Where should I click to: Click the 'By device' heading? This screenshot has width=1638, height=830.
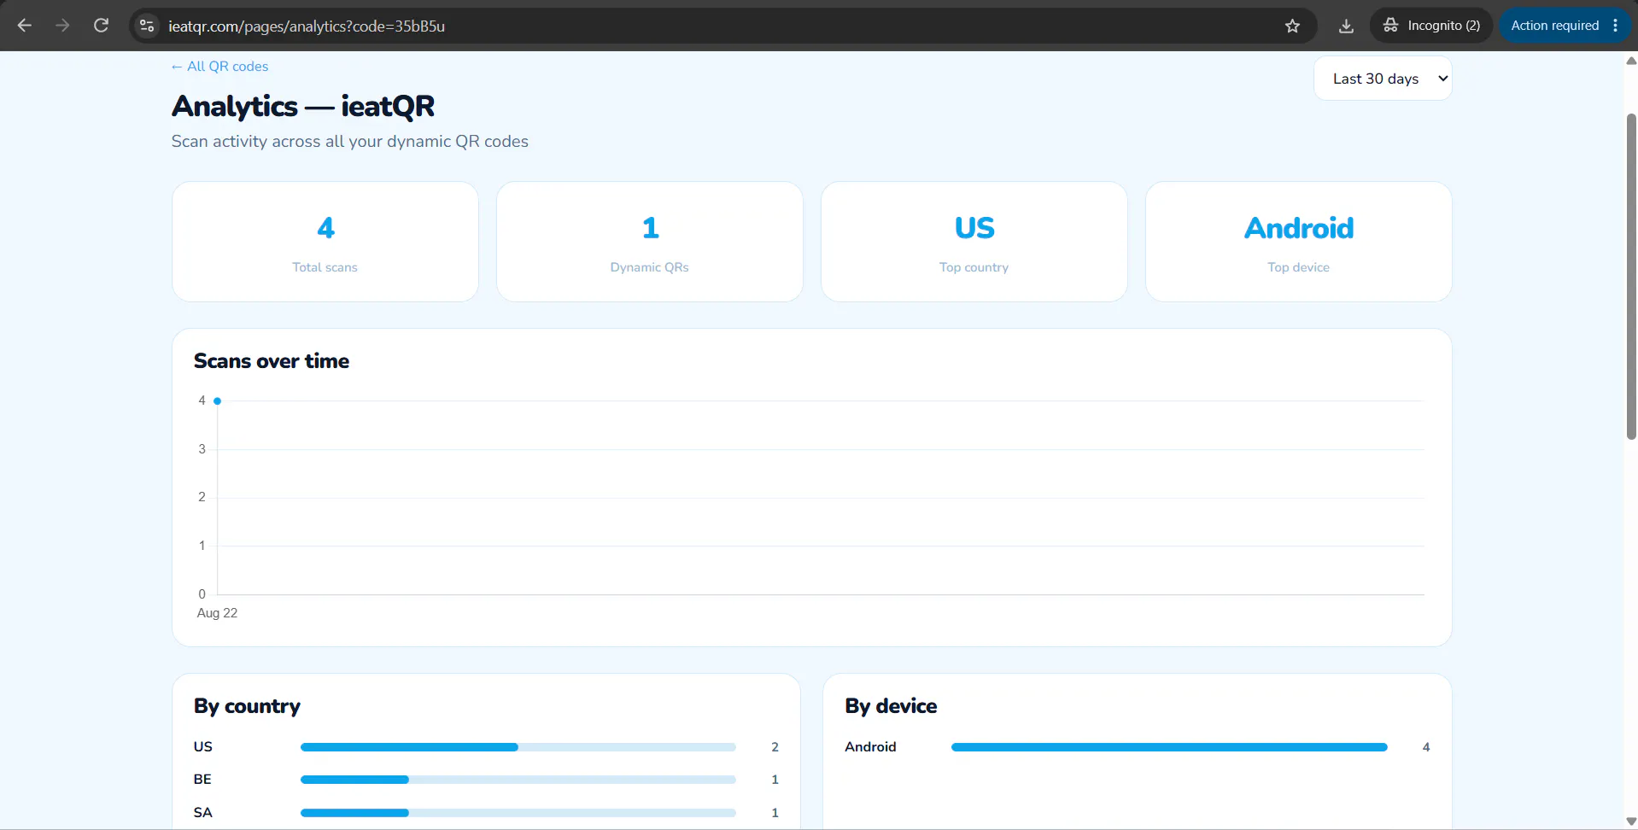point(891,706)
